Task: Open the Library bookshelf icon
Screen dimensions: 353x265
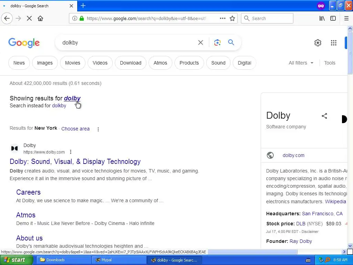Action: (x=322, y=18)
